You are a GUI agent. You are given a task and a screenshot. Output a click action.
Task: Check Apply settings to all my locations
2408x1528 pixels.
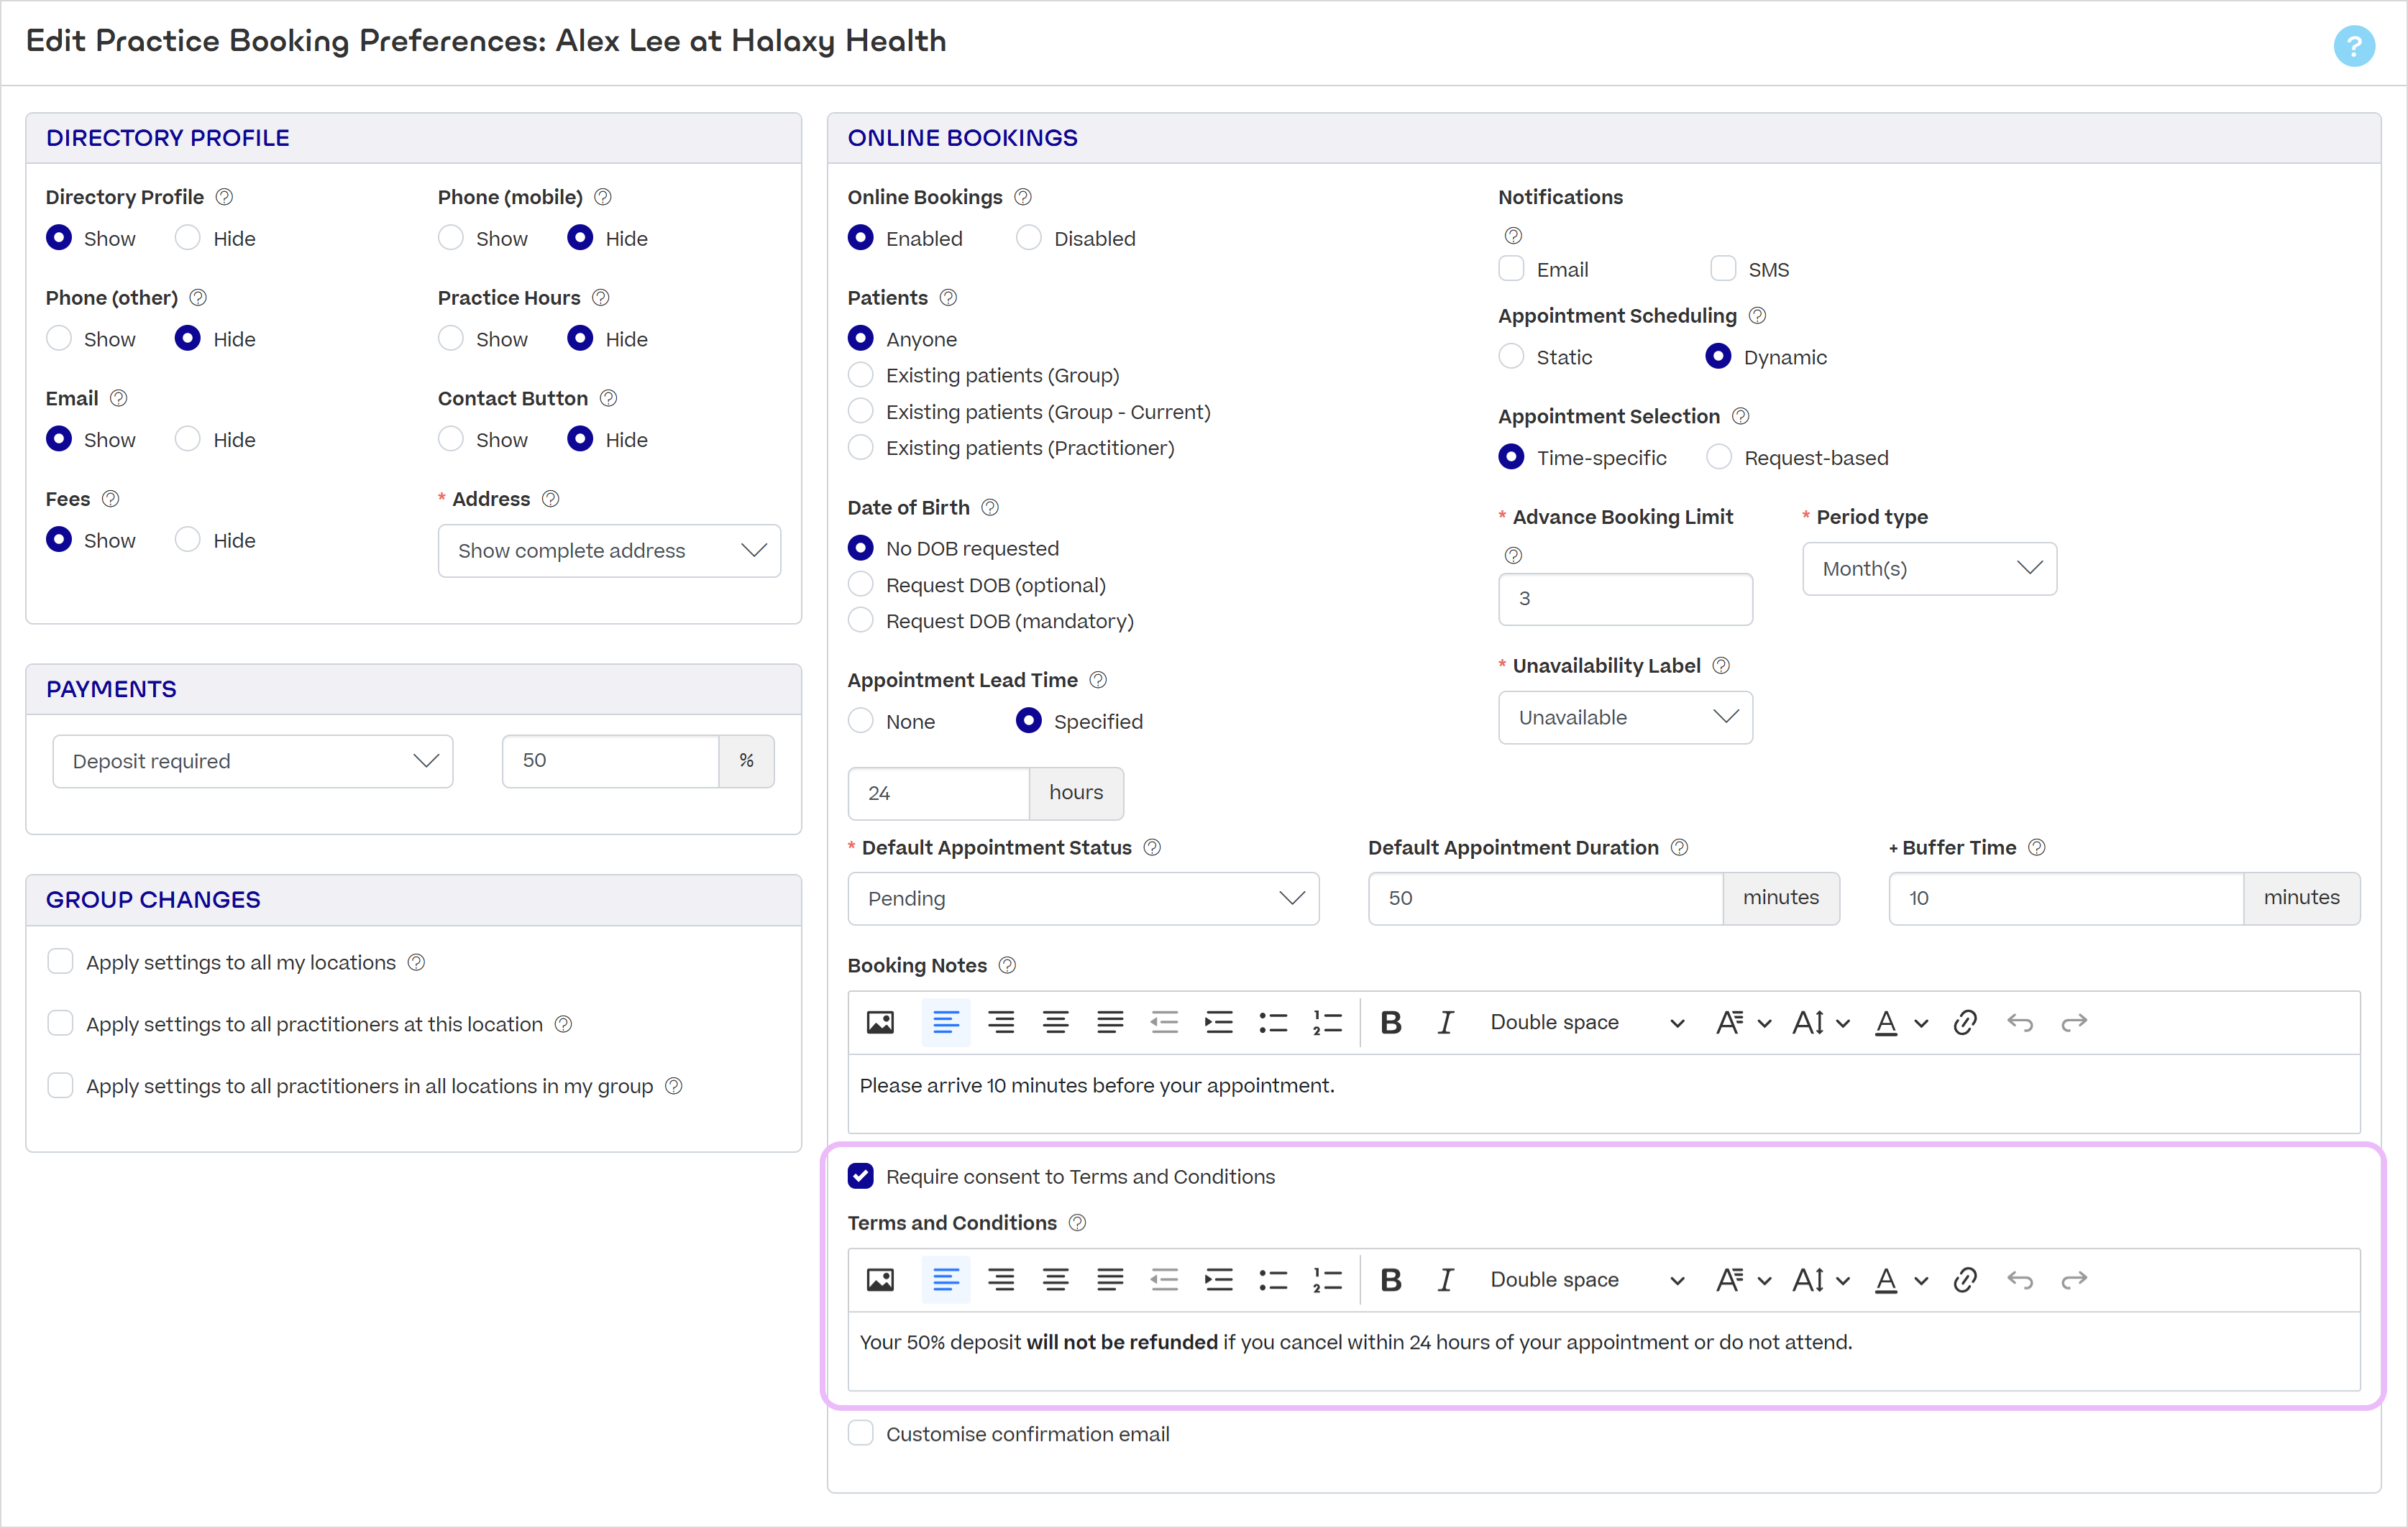point(60,962)
